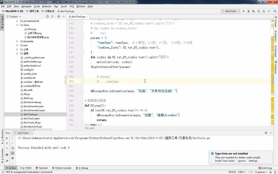Toggle tool window bars icon at bottom-left
Screen dimensions: 278x174
click(x=3, y=172)
